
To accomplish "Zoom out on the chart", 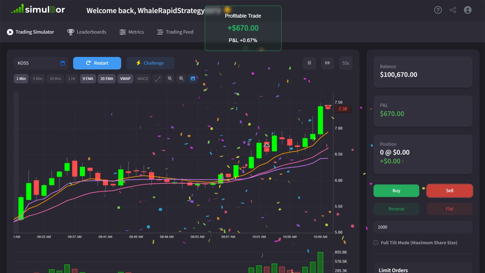I will click(x=181, y=79).
